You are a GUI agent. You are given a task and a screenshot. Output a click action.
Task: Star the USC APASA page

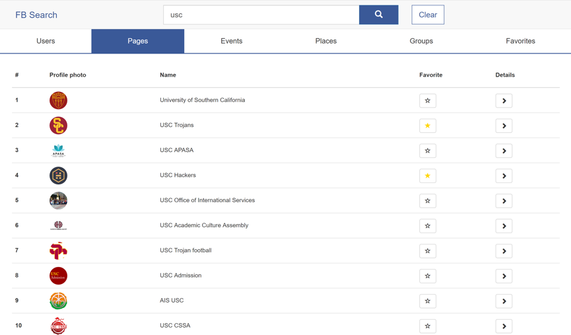click(428, 151)
